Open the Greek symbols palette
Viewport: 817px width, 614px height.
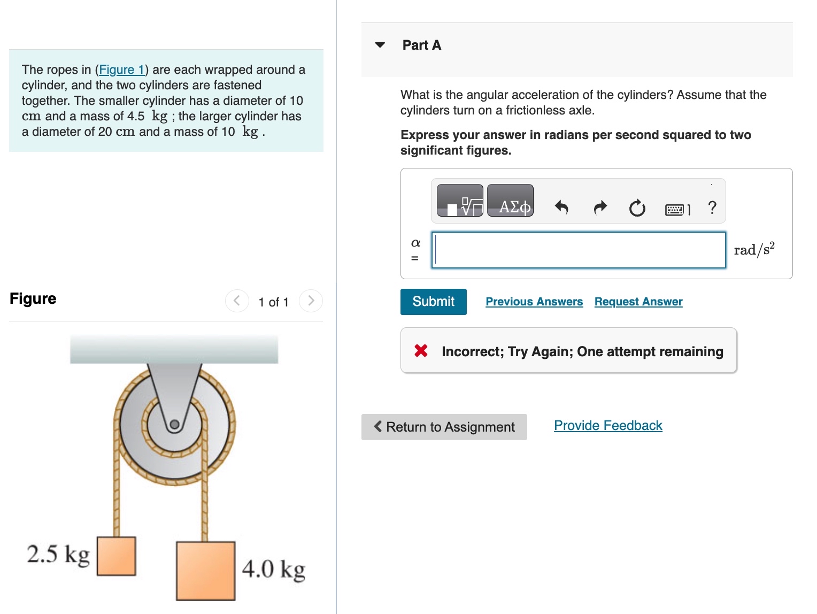coord(510,203)
